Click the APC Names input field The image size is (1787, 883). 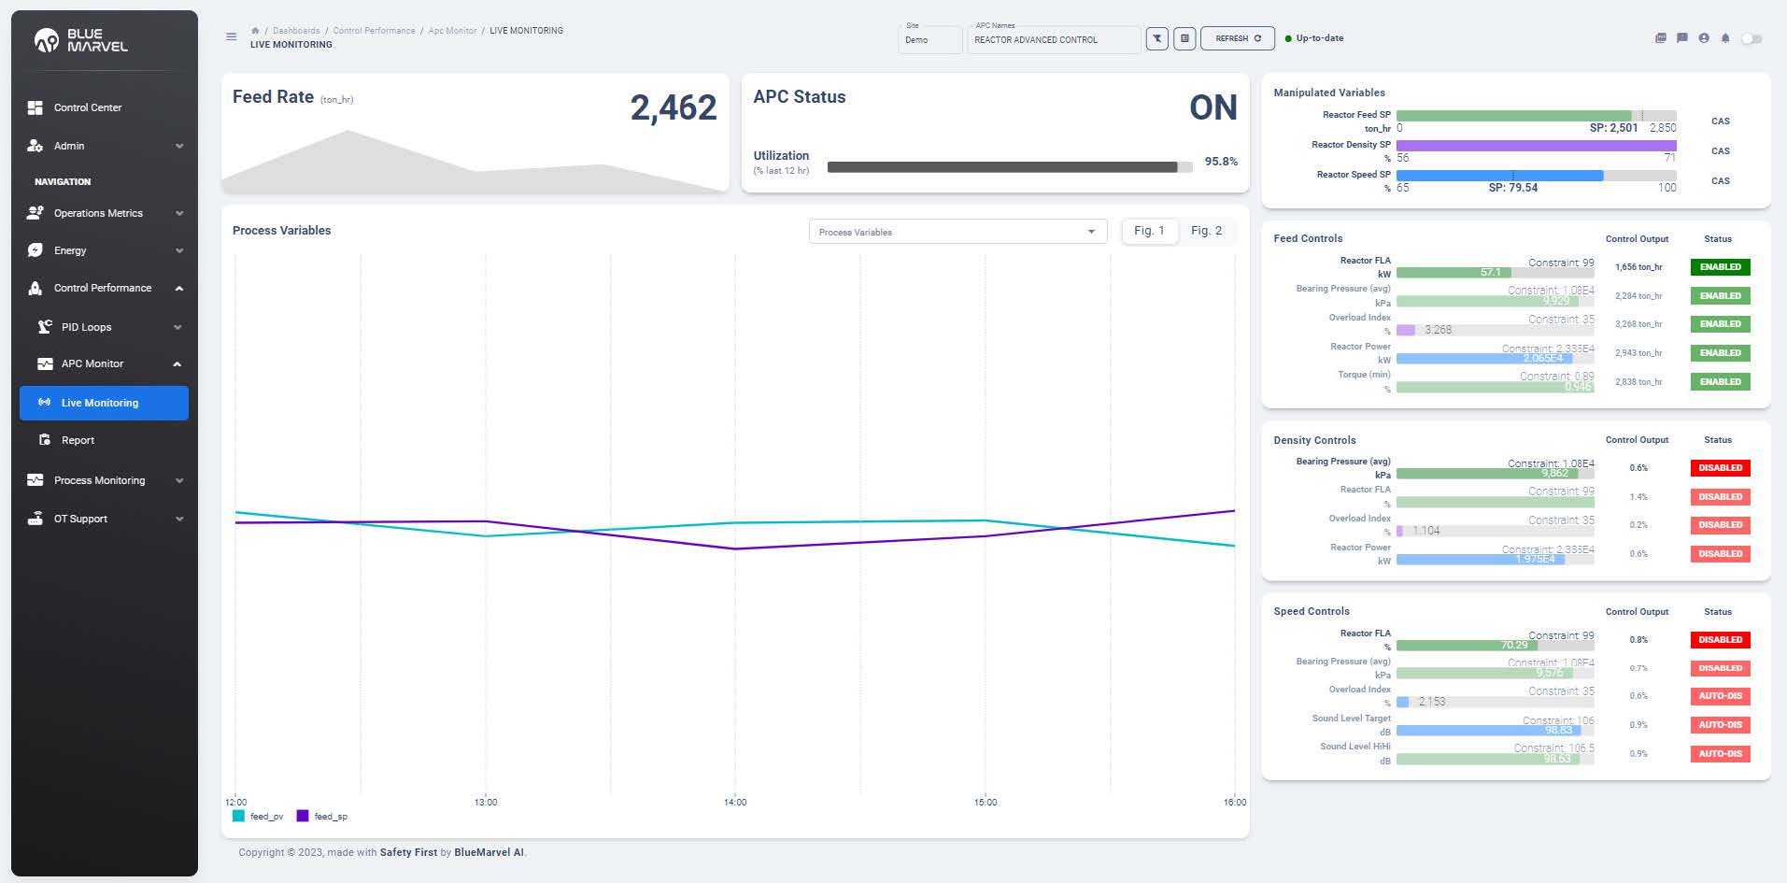click(x=1053, y=40)
